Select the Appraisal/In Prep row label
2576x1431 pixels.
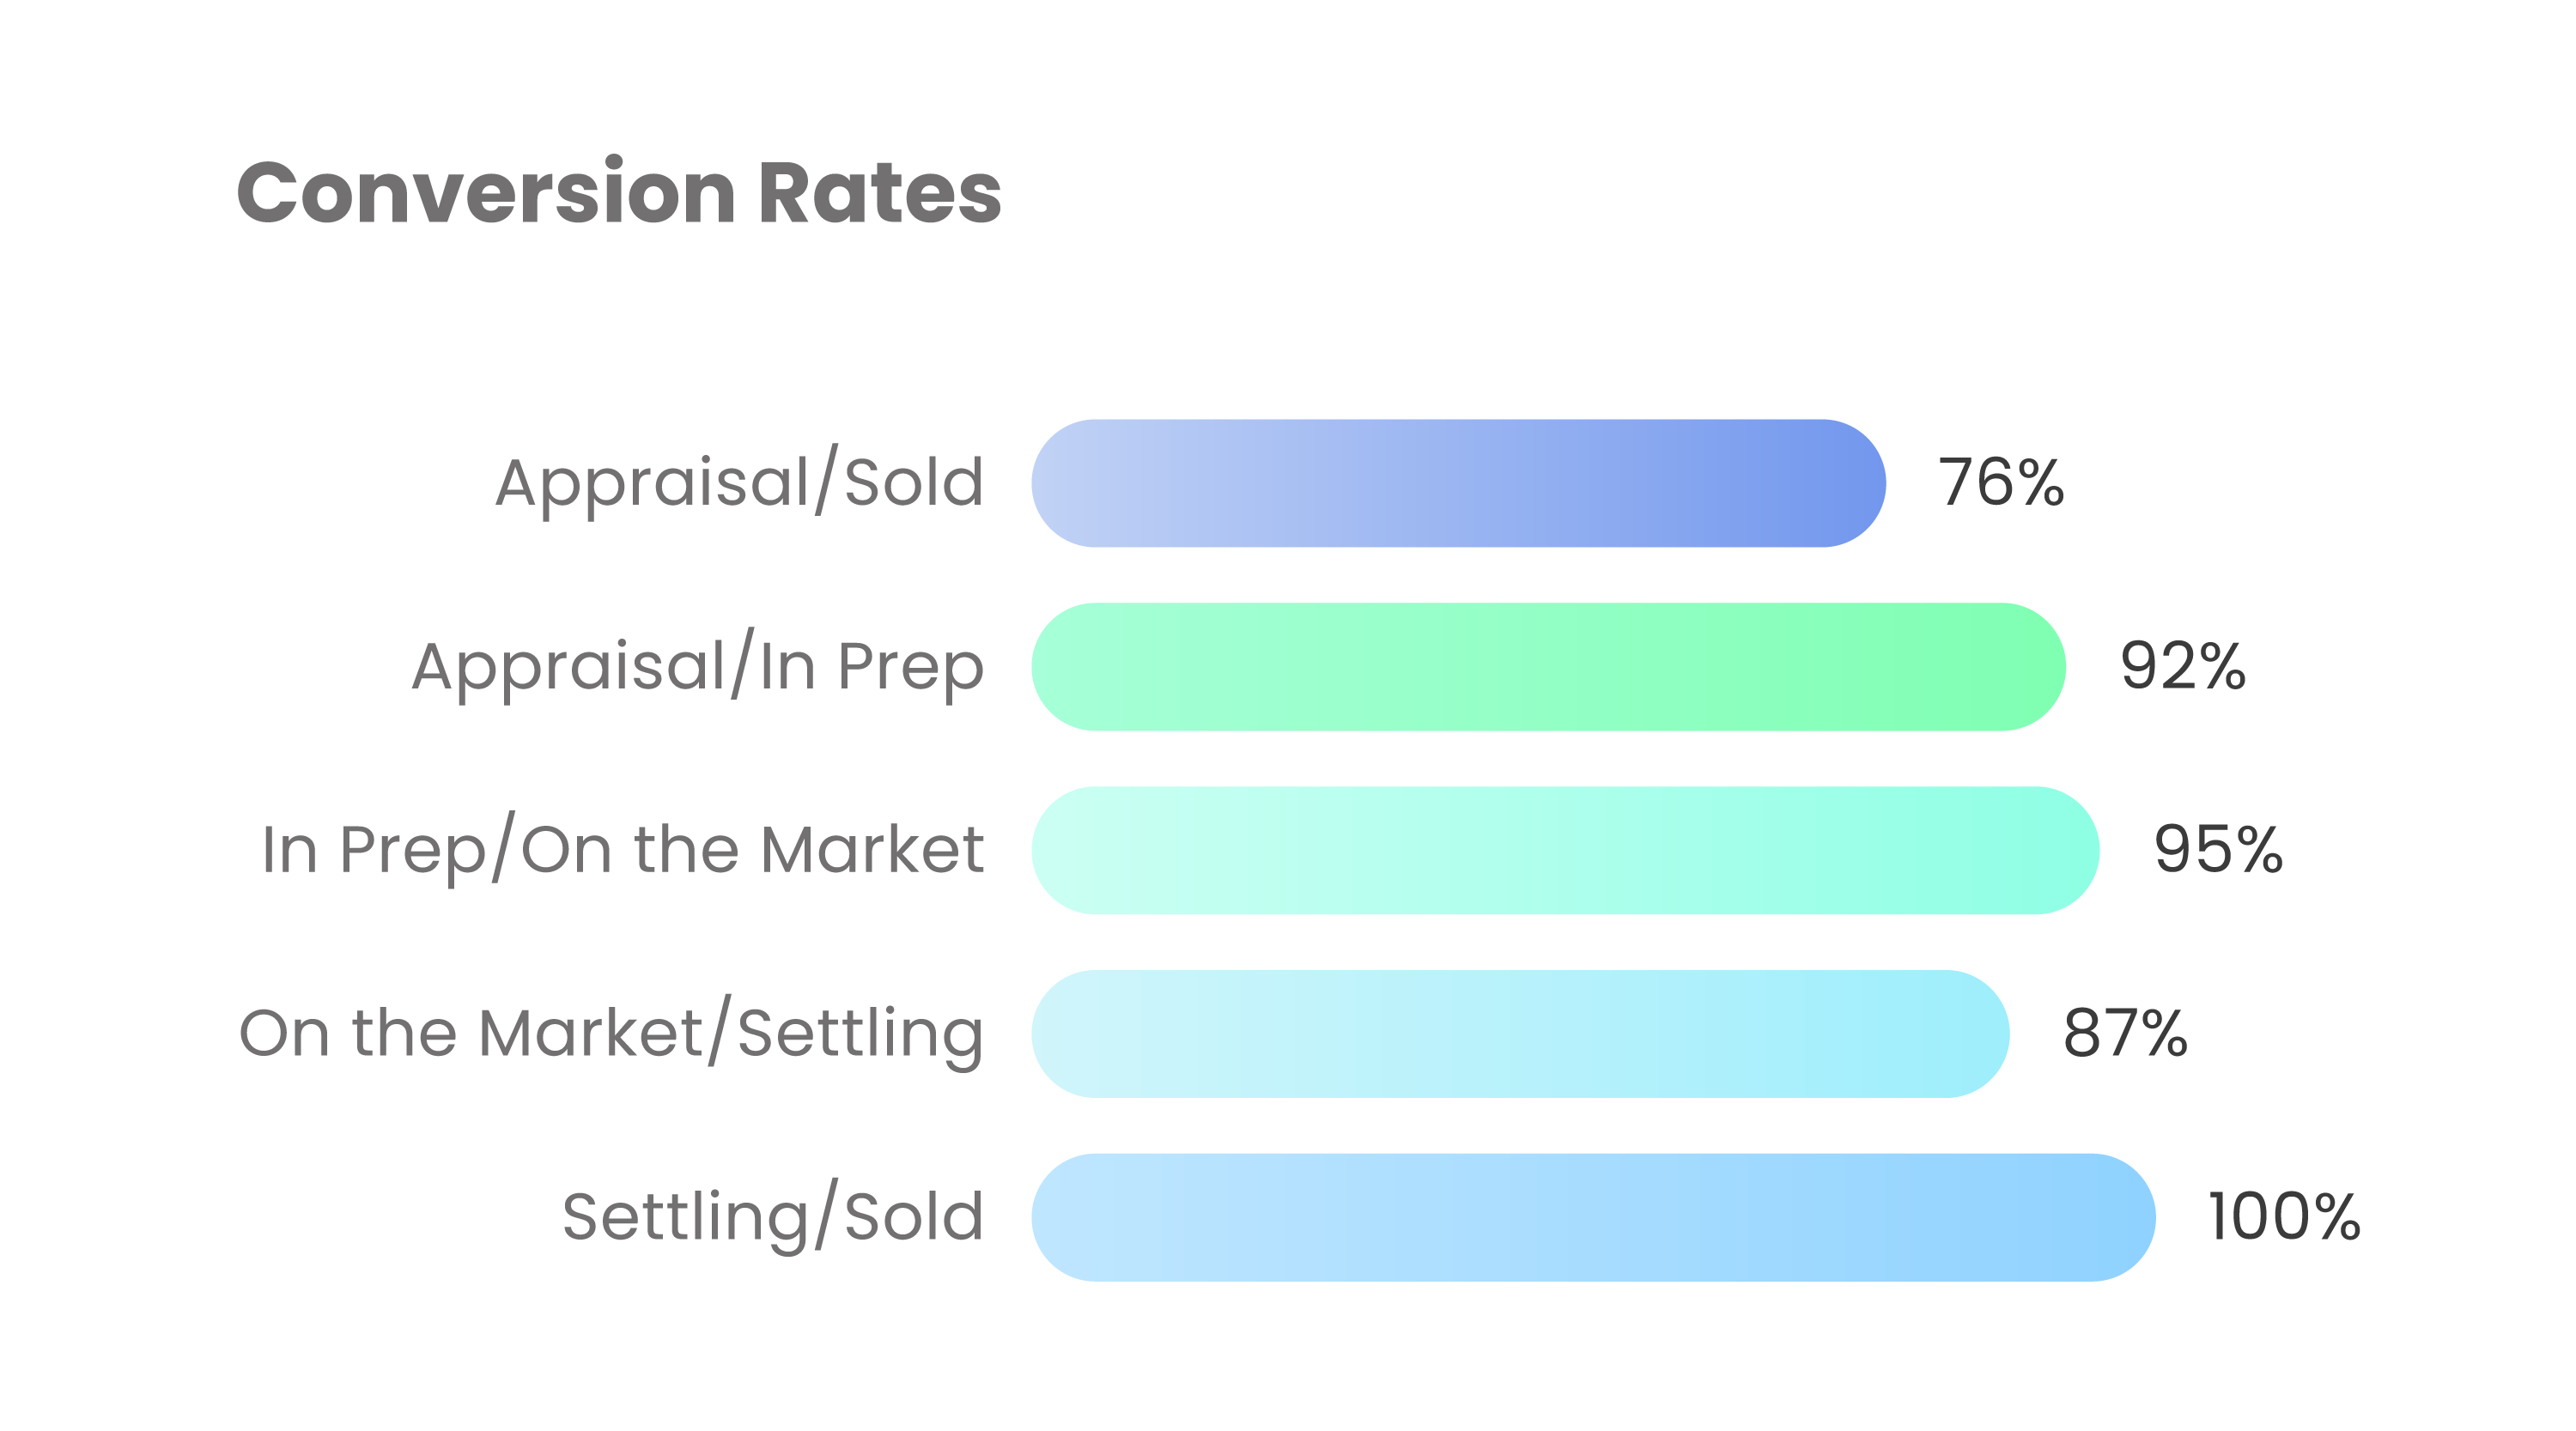pyautogui.click(x=697, y=667)
